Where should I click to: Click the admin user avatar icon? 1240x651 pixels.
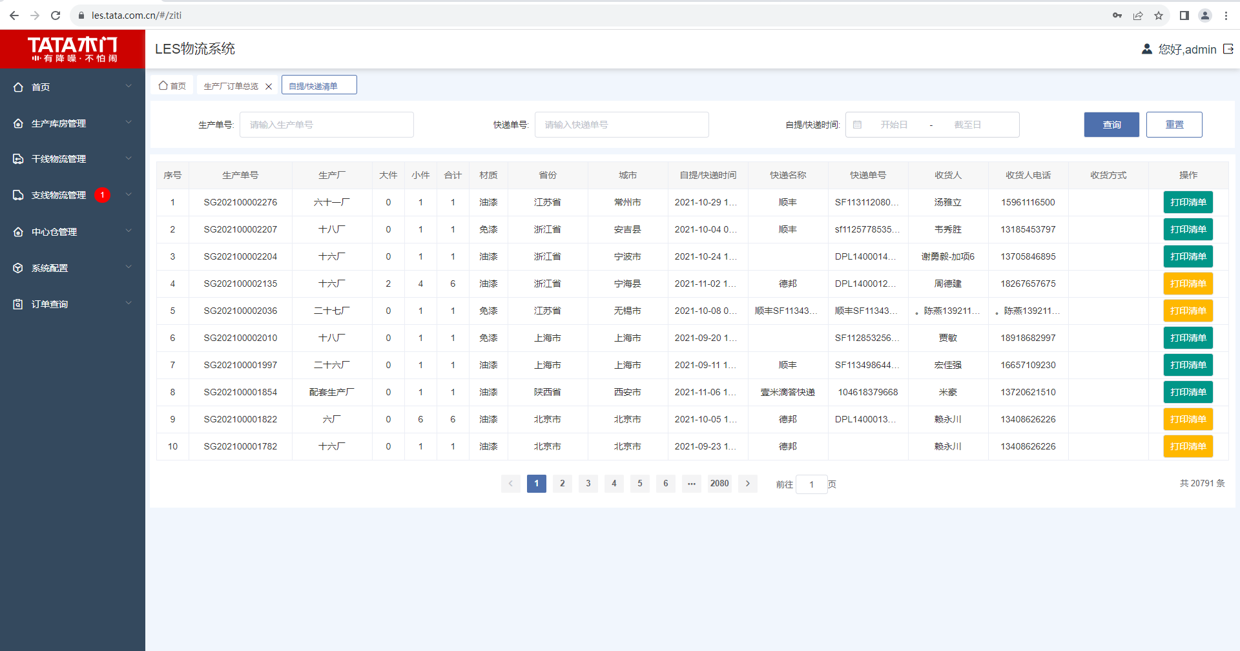(x=1147, y=49)
